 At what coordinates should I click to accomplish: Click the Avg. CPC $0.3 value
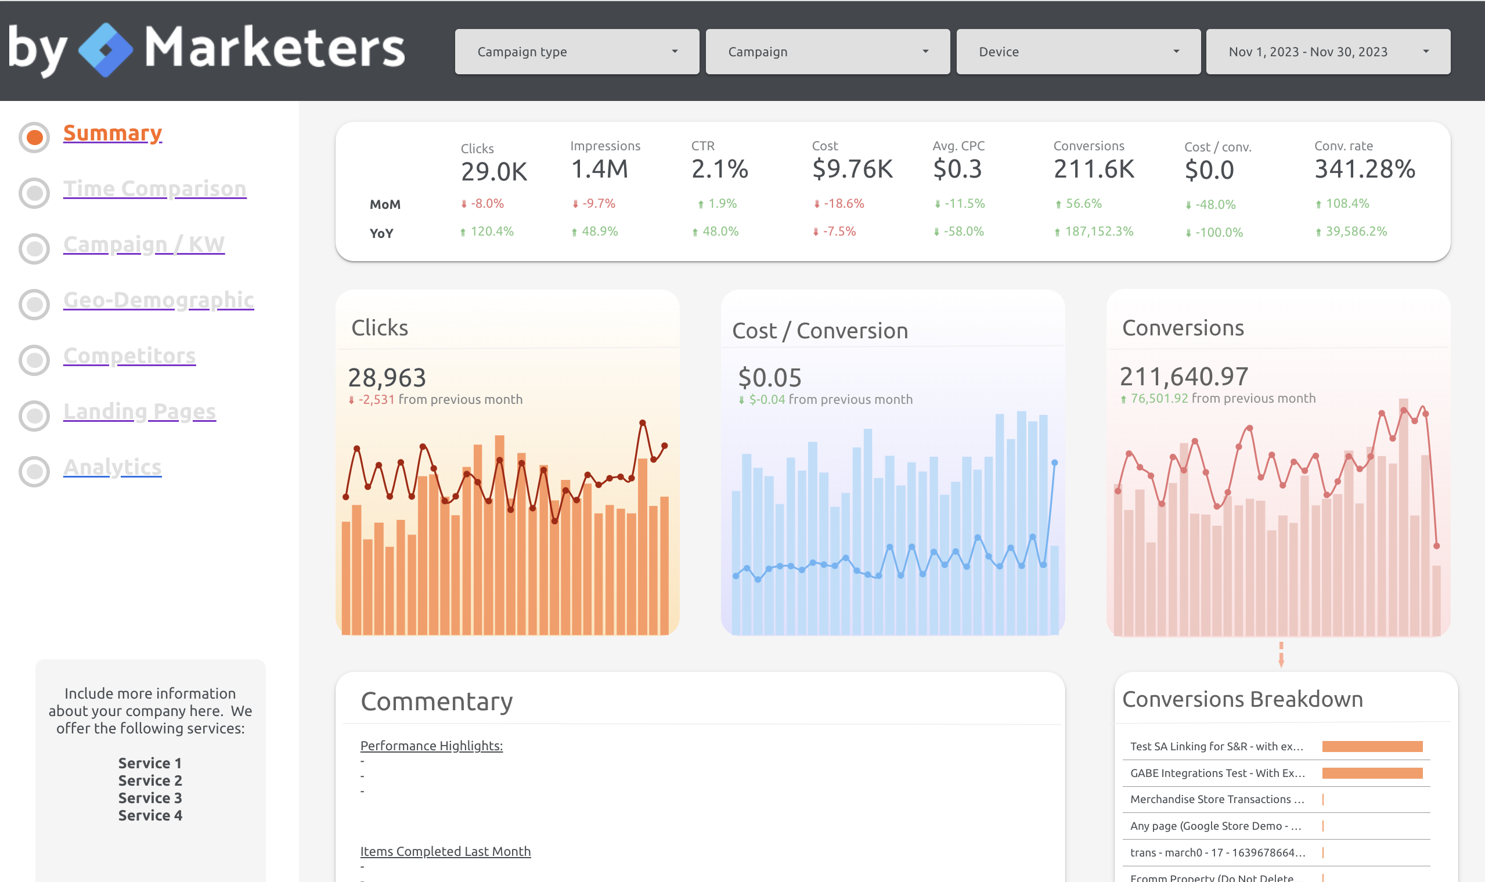[957, 169]
